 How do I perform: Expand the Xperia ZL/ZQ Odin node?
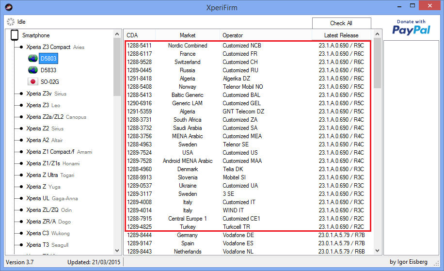pos(21,210)
